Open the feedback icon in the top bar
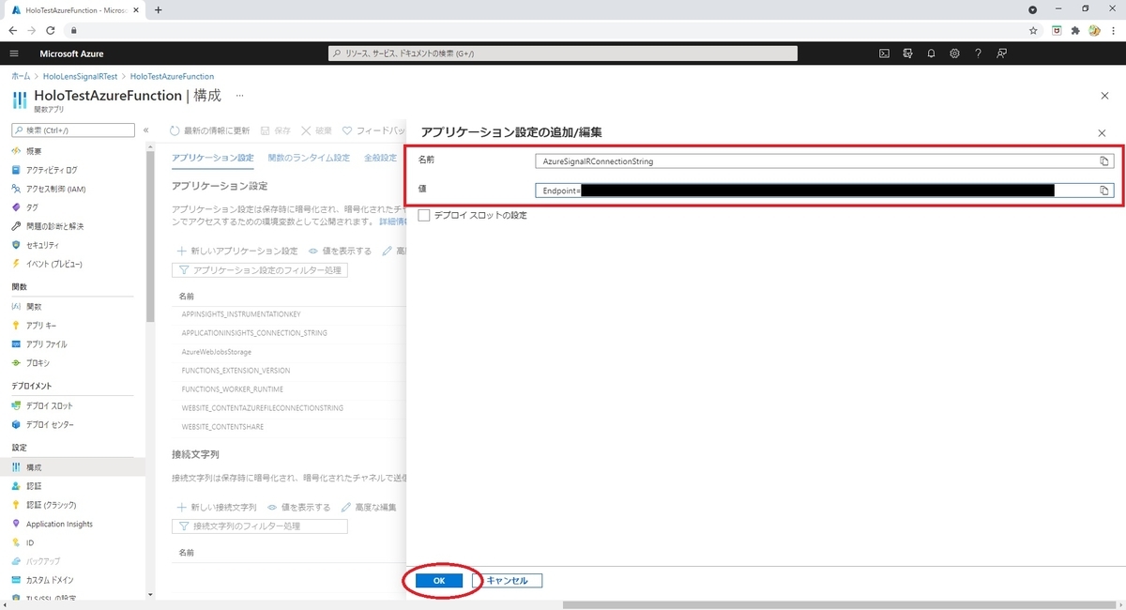 pyautogui.click(x=1002, y=53)
